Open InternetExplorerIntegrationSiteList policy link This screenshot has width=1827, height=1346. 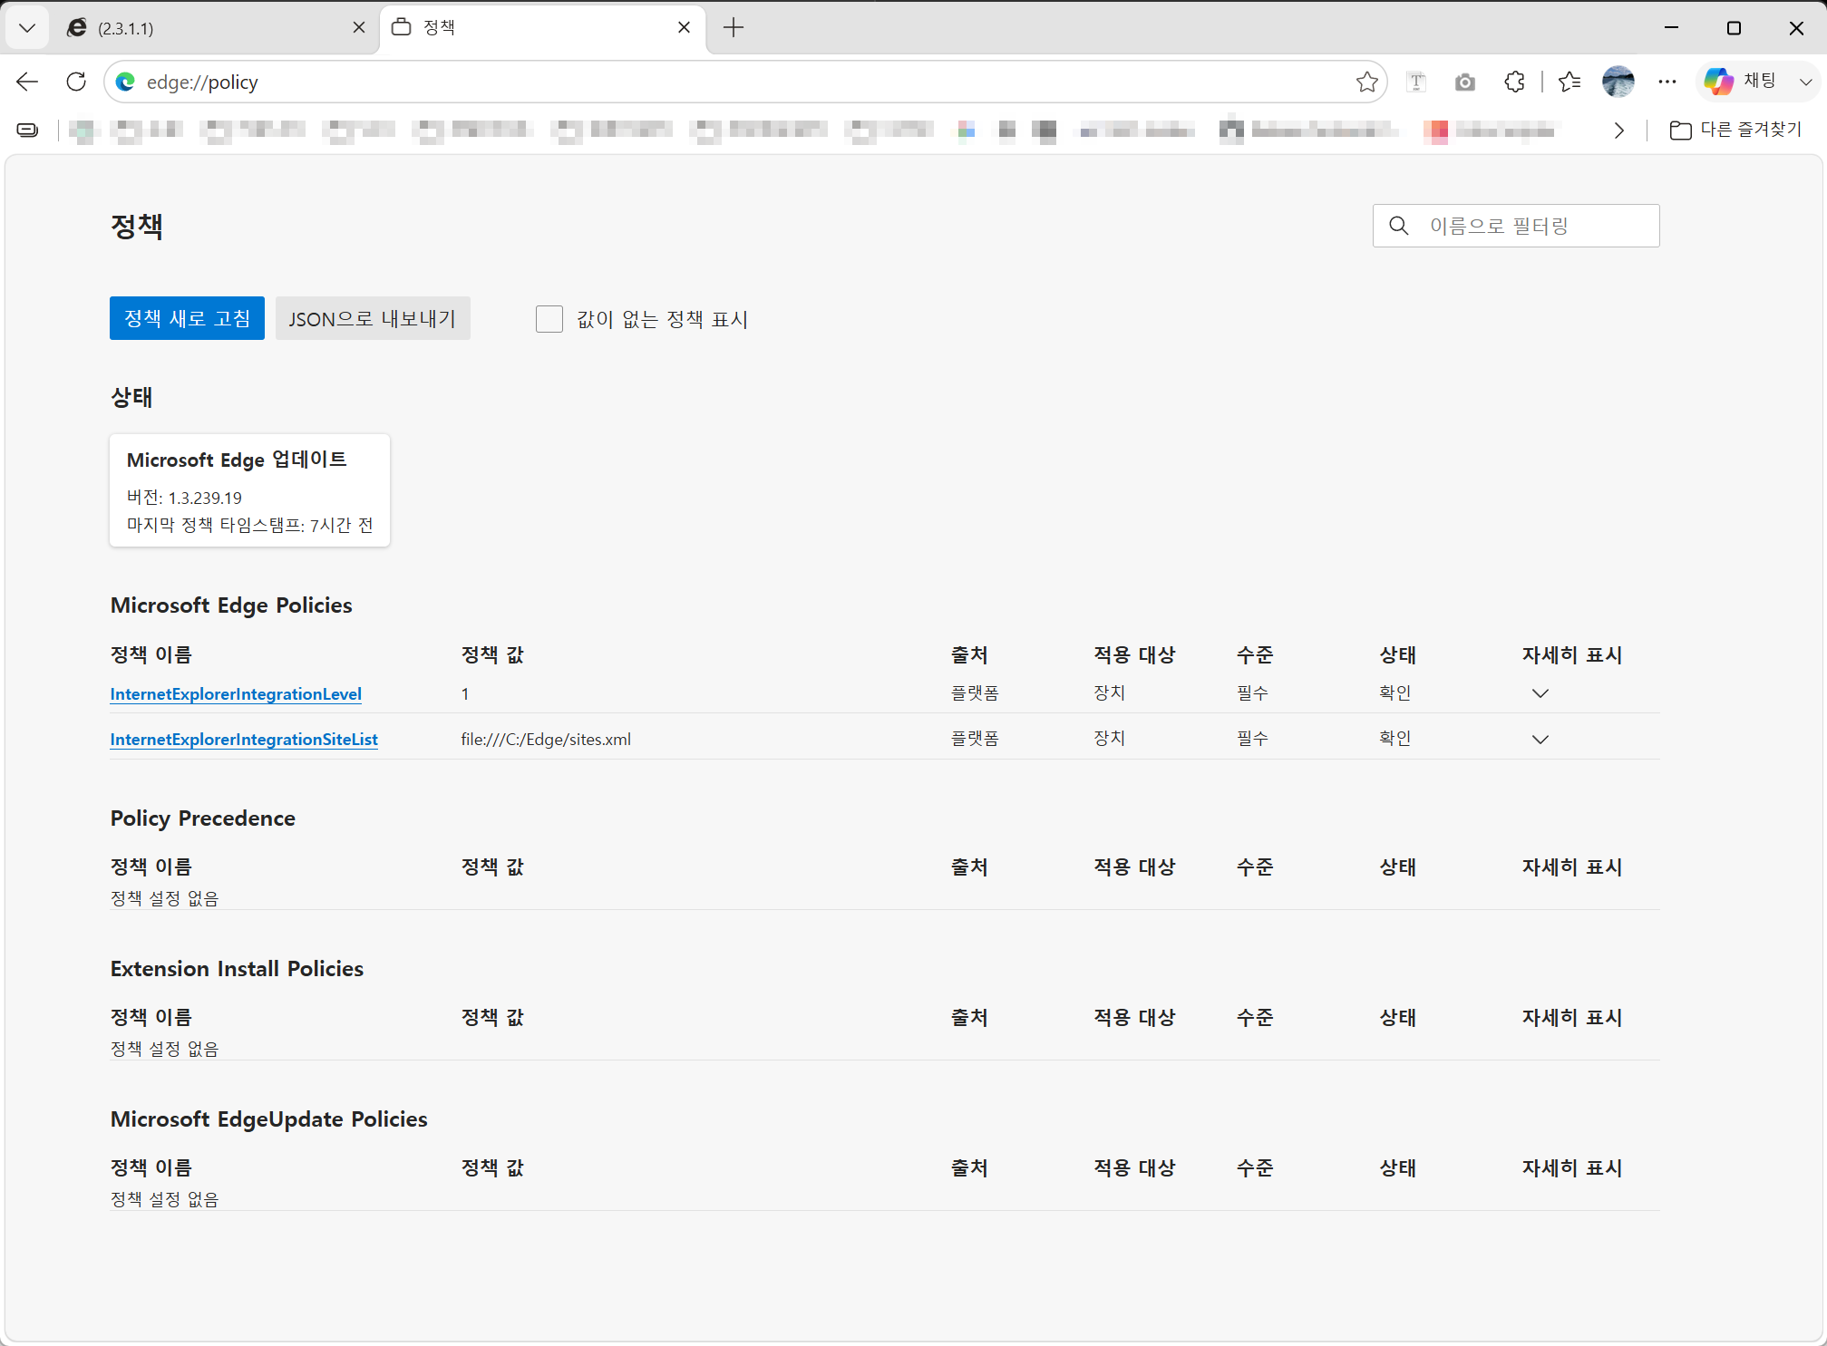click(x=244, y=740)
